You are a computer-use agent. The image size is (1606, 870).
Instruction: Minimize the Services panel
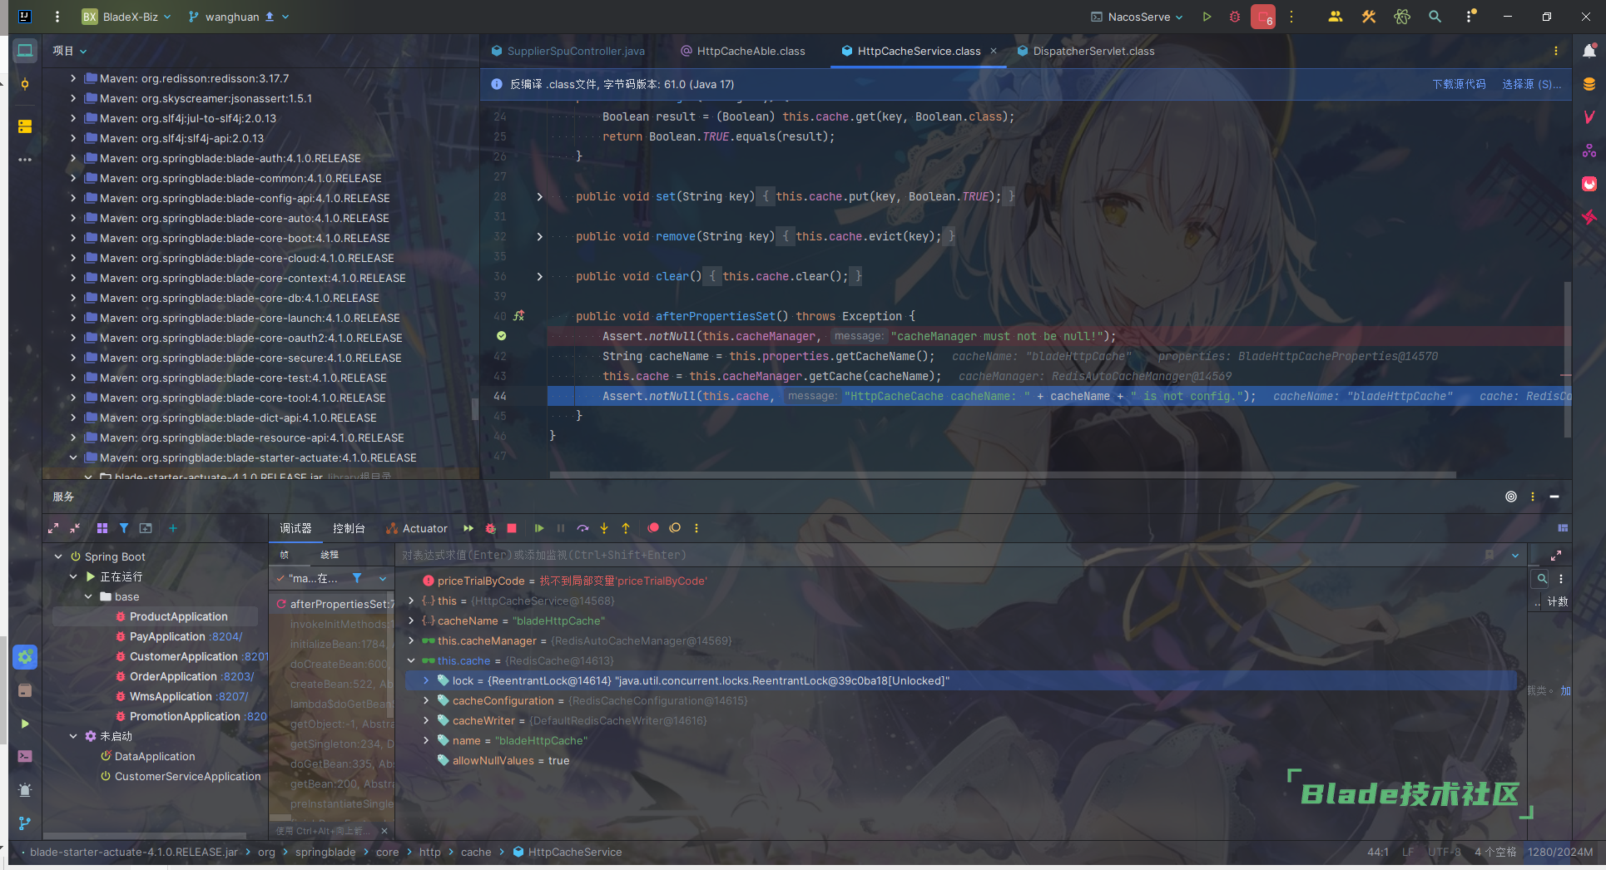pos(1554,497)
